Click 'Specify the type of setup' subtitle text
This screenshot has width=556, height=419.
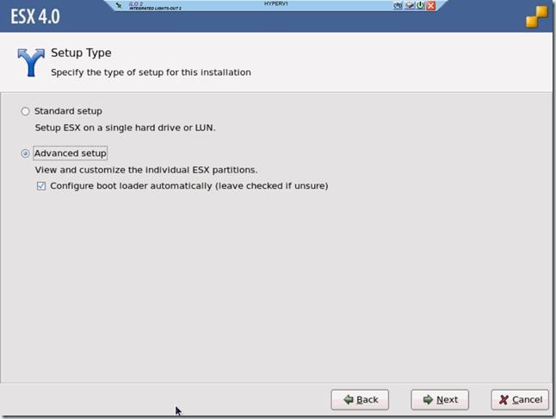click(151, 72)
